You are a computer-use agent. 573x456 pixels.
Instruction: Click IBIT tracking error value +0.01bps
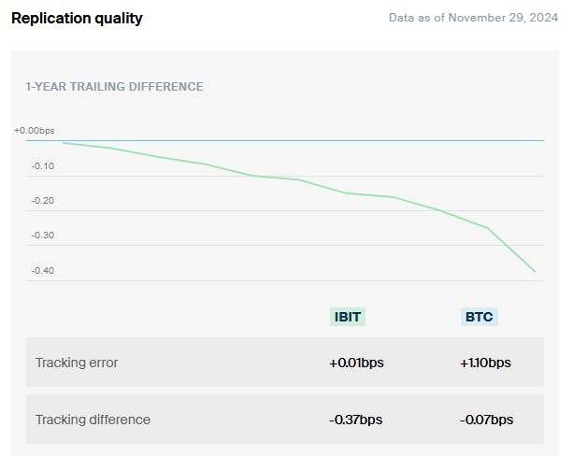tap(356, 363)
